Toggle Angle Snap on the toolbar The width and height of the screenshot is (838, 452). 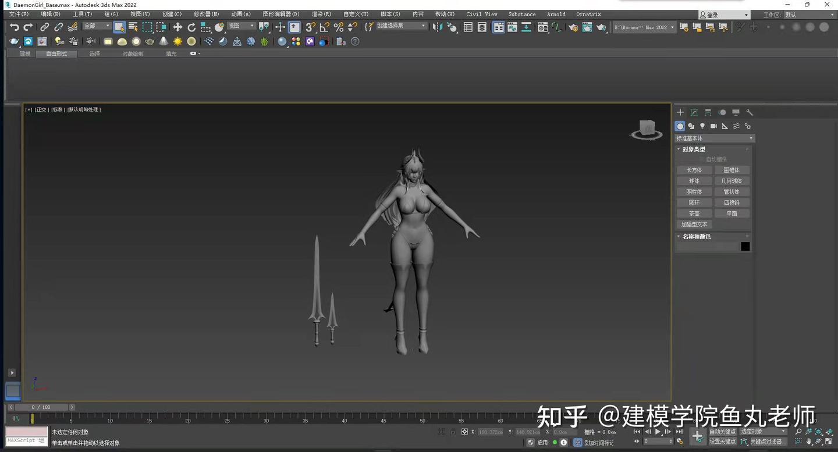point(324,27)
